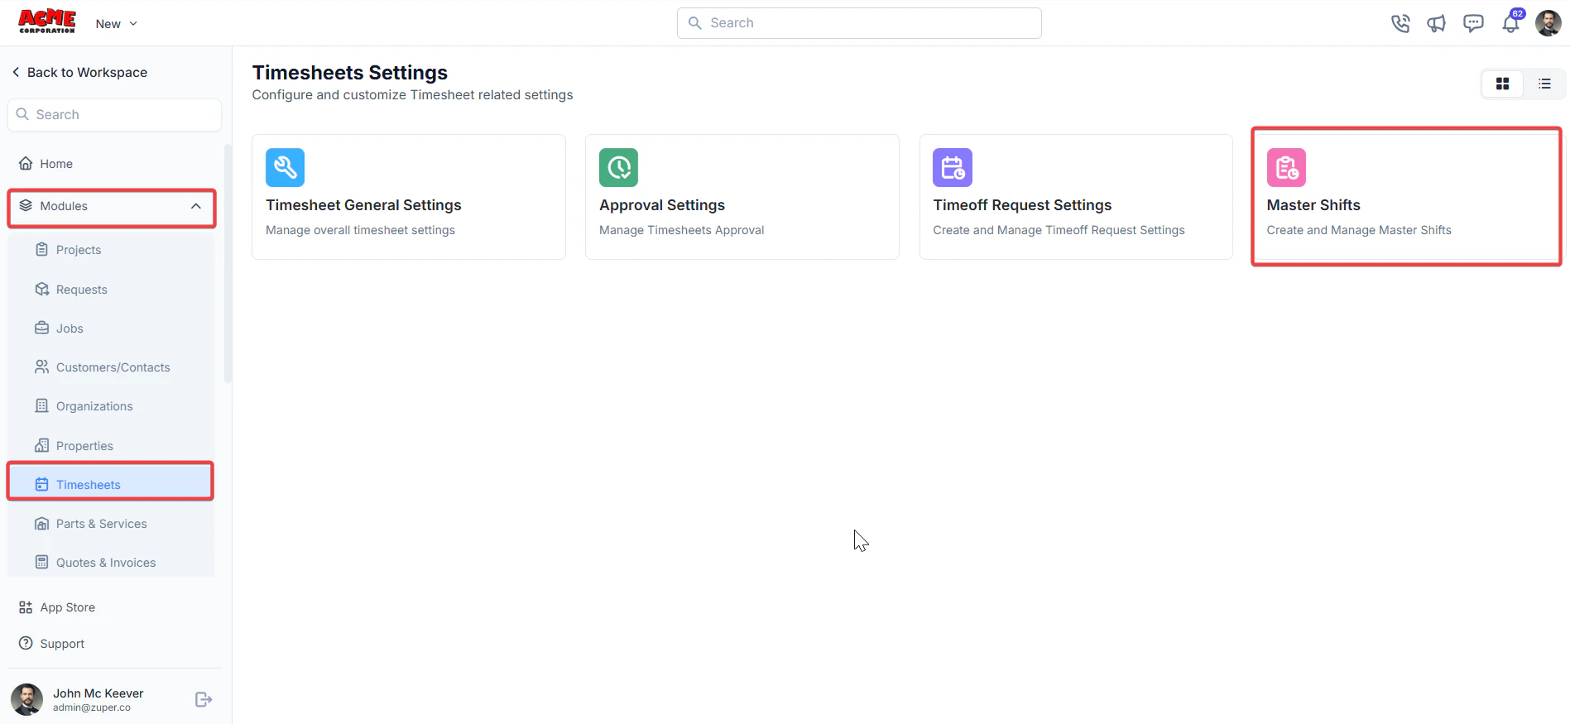
Task: Click the sidebar vertical scrollbar
Action: point(228,265)
